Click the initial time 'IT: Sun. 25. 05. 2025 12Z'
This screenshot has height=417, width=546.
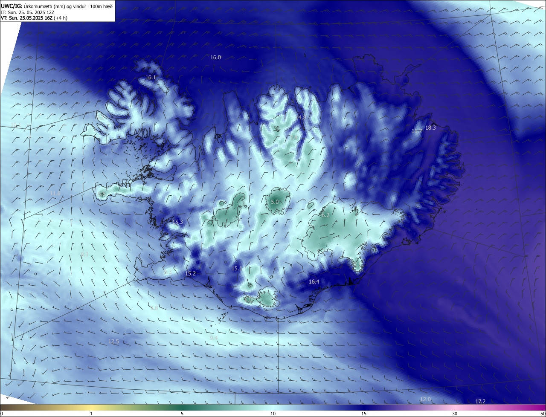(27, 12)
